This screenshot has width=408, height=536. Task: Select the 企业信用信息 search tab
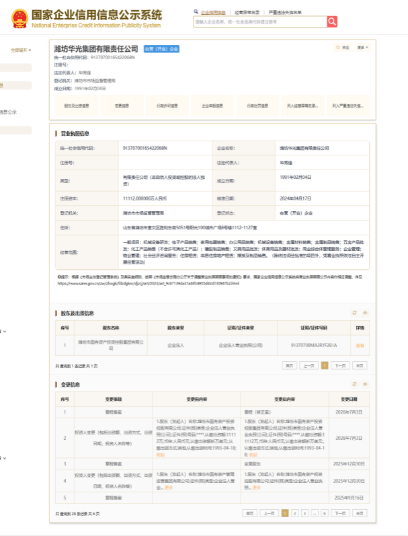pyautogui.click(x=213, y=12)
